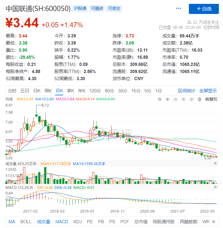Toggle the BOLL main indicator
This screenshot has width=223, height=228.
26,221
